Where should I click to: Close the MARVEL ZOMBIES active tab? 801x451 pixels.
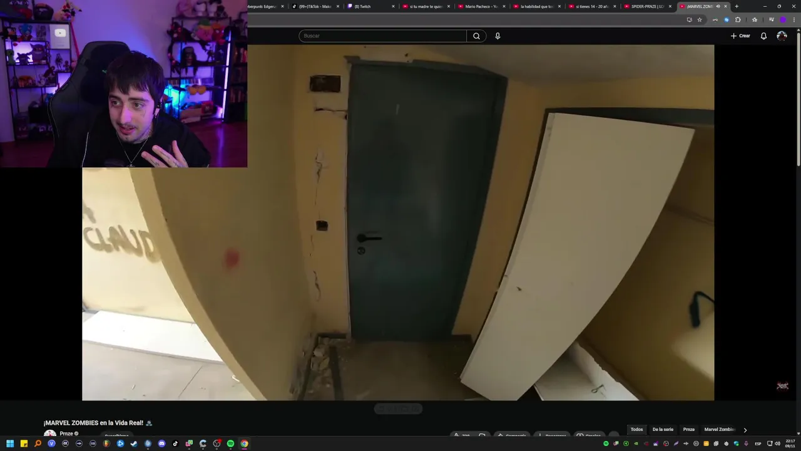[x=725, y=6]
